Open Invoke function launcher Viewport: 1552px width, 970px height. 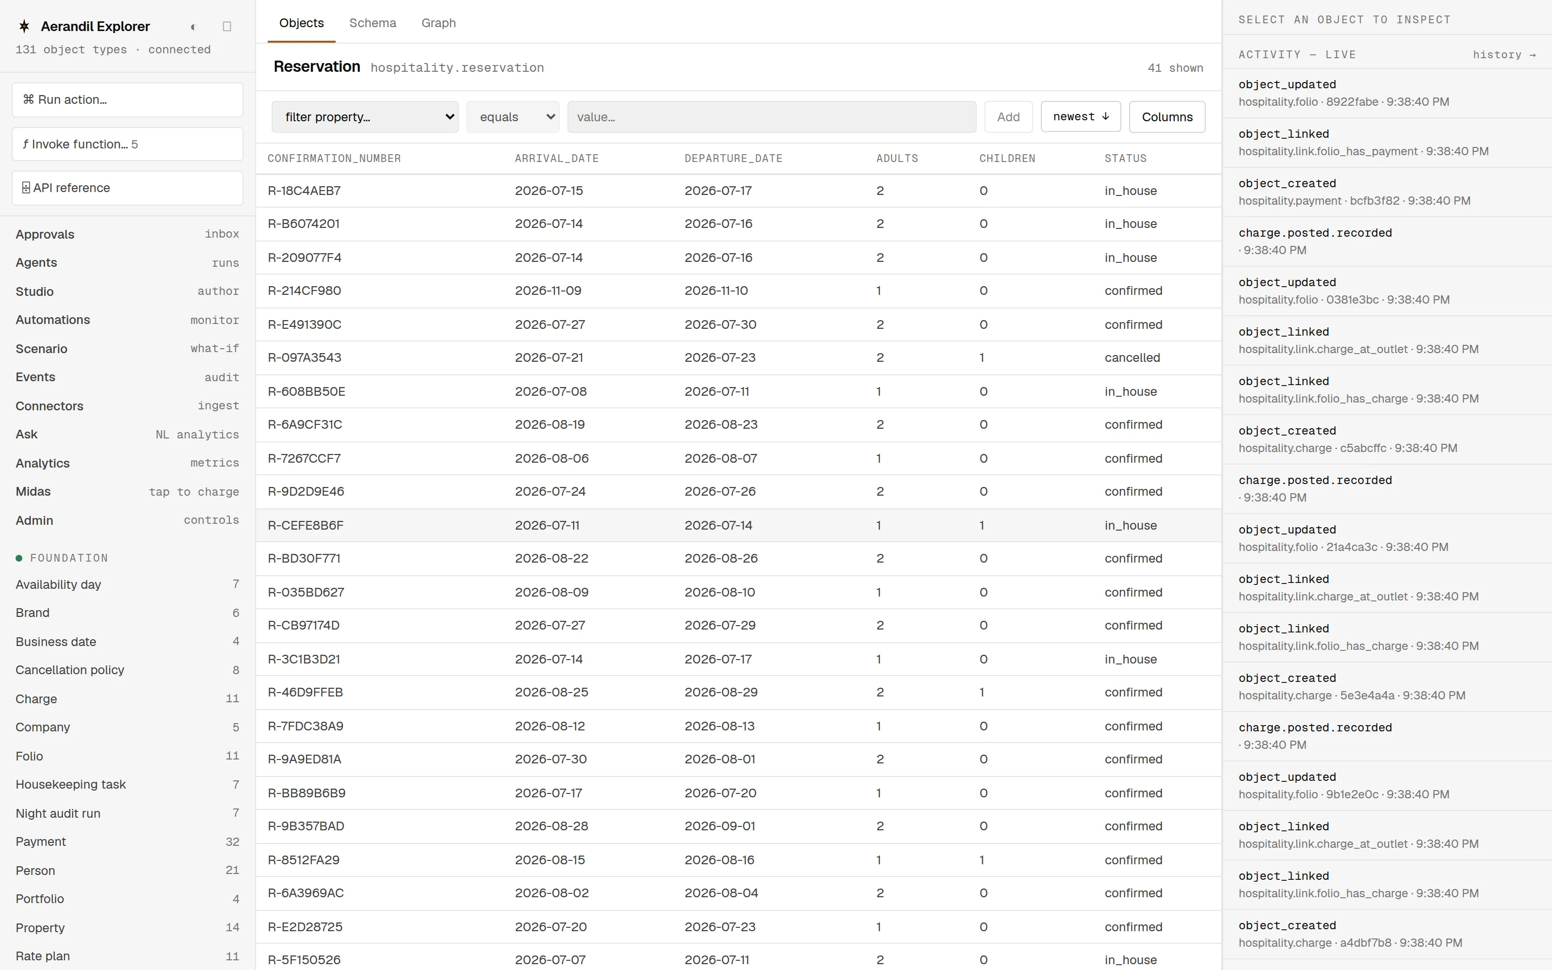pos(127,144)
